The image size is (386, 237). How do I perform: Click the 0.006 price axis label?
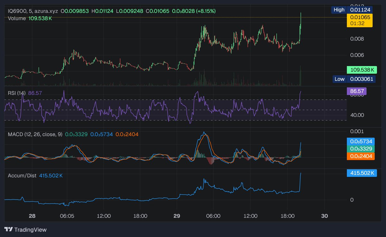(x=357, y=55)
